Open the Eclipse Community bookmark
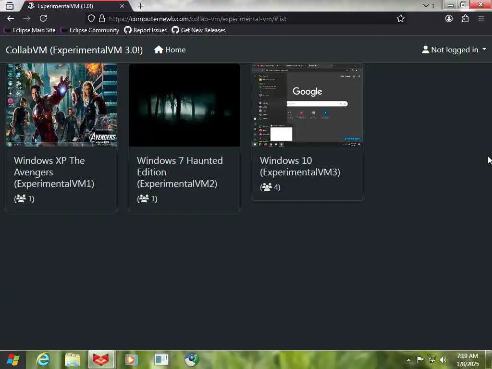This screenshot has width=492, height=369. (90, 30)
